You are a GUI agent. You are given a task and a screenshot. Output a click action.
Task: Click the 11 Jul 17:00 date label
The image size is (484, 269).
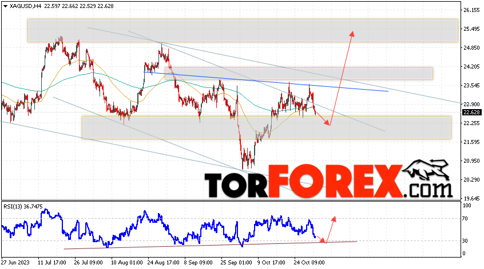click(x=52, y=263)
